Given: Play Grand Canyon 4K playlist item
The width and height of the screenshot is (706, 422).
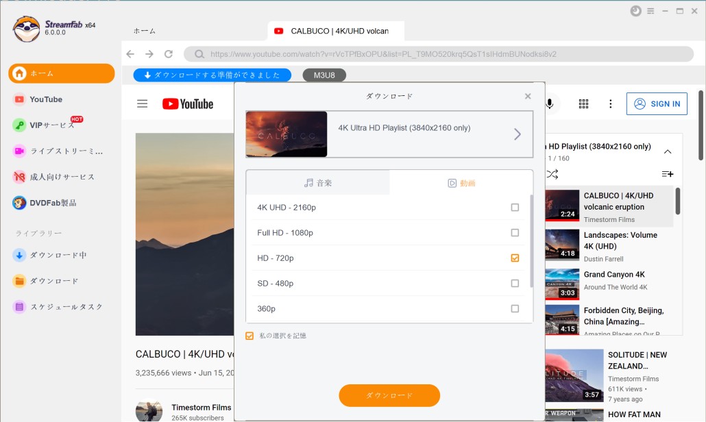Looking at the screenshot, I should [x=609, y=284].
